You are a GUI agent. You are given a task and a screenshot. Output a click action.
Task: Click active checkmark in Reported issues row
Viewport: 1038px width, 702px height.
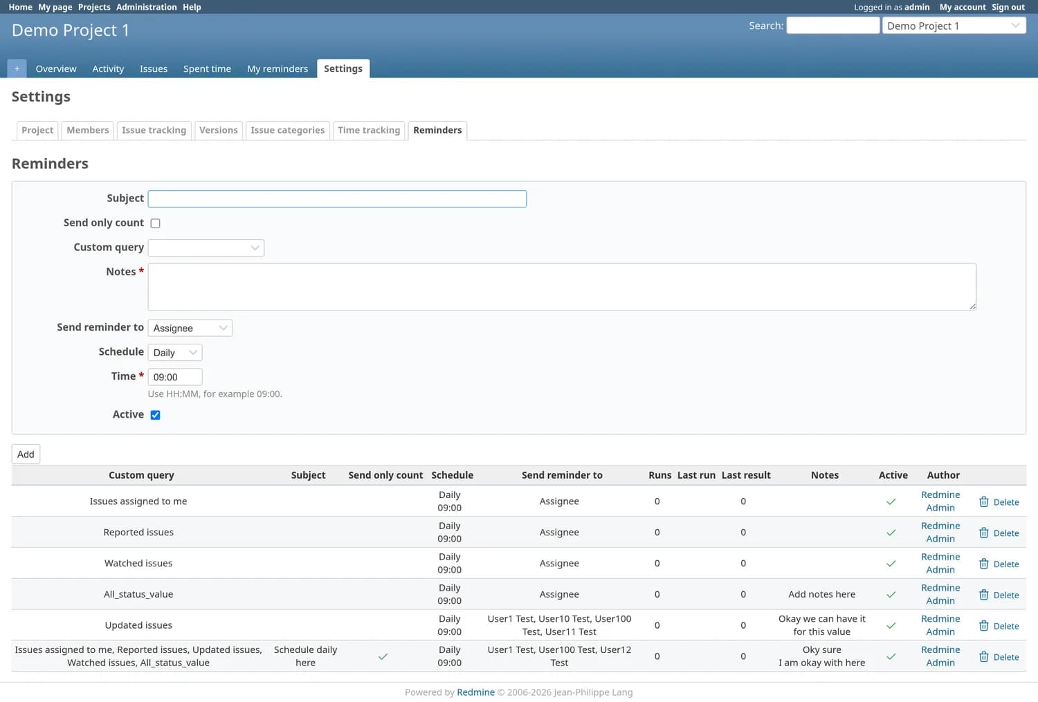coord(891,533)
